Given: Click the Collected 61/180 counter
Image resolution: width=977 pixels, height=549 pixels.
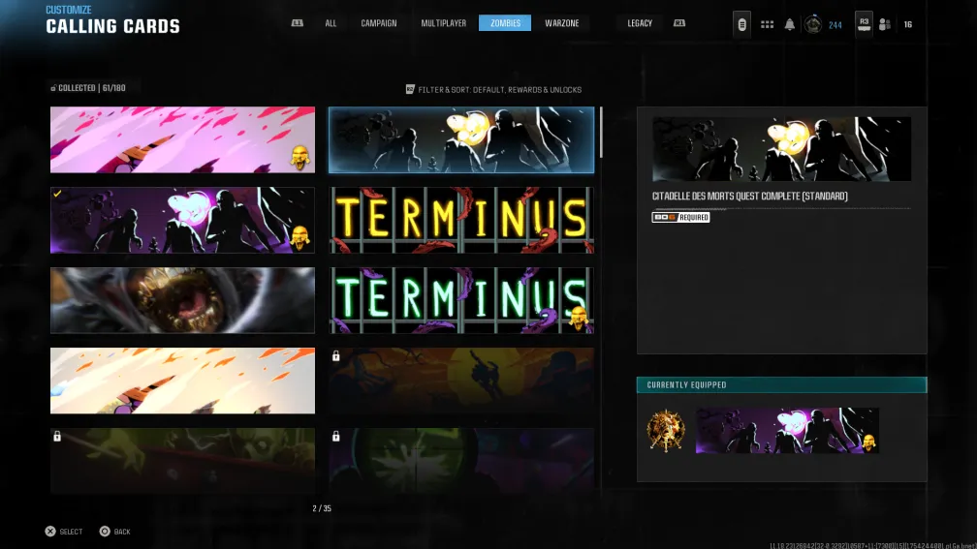Looking at the screenshot, I should (88, 88).
